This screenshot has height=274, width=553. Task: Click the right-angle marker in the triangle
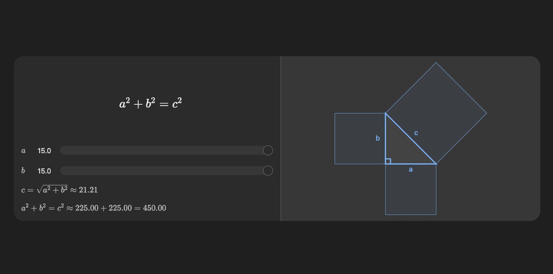tap(388, 161)
